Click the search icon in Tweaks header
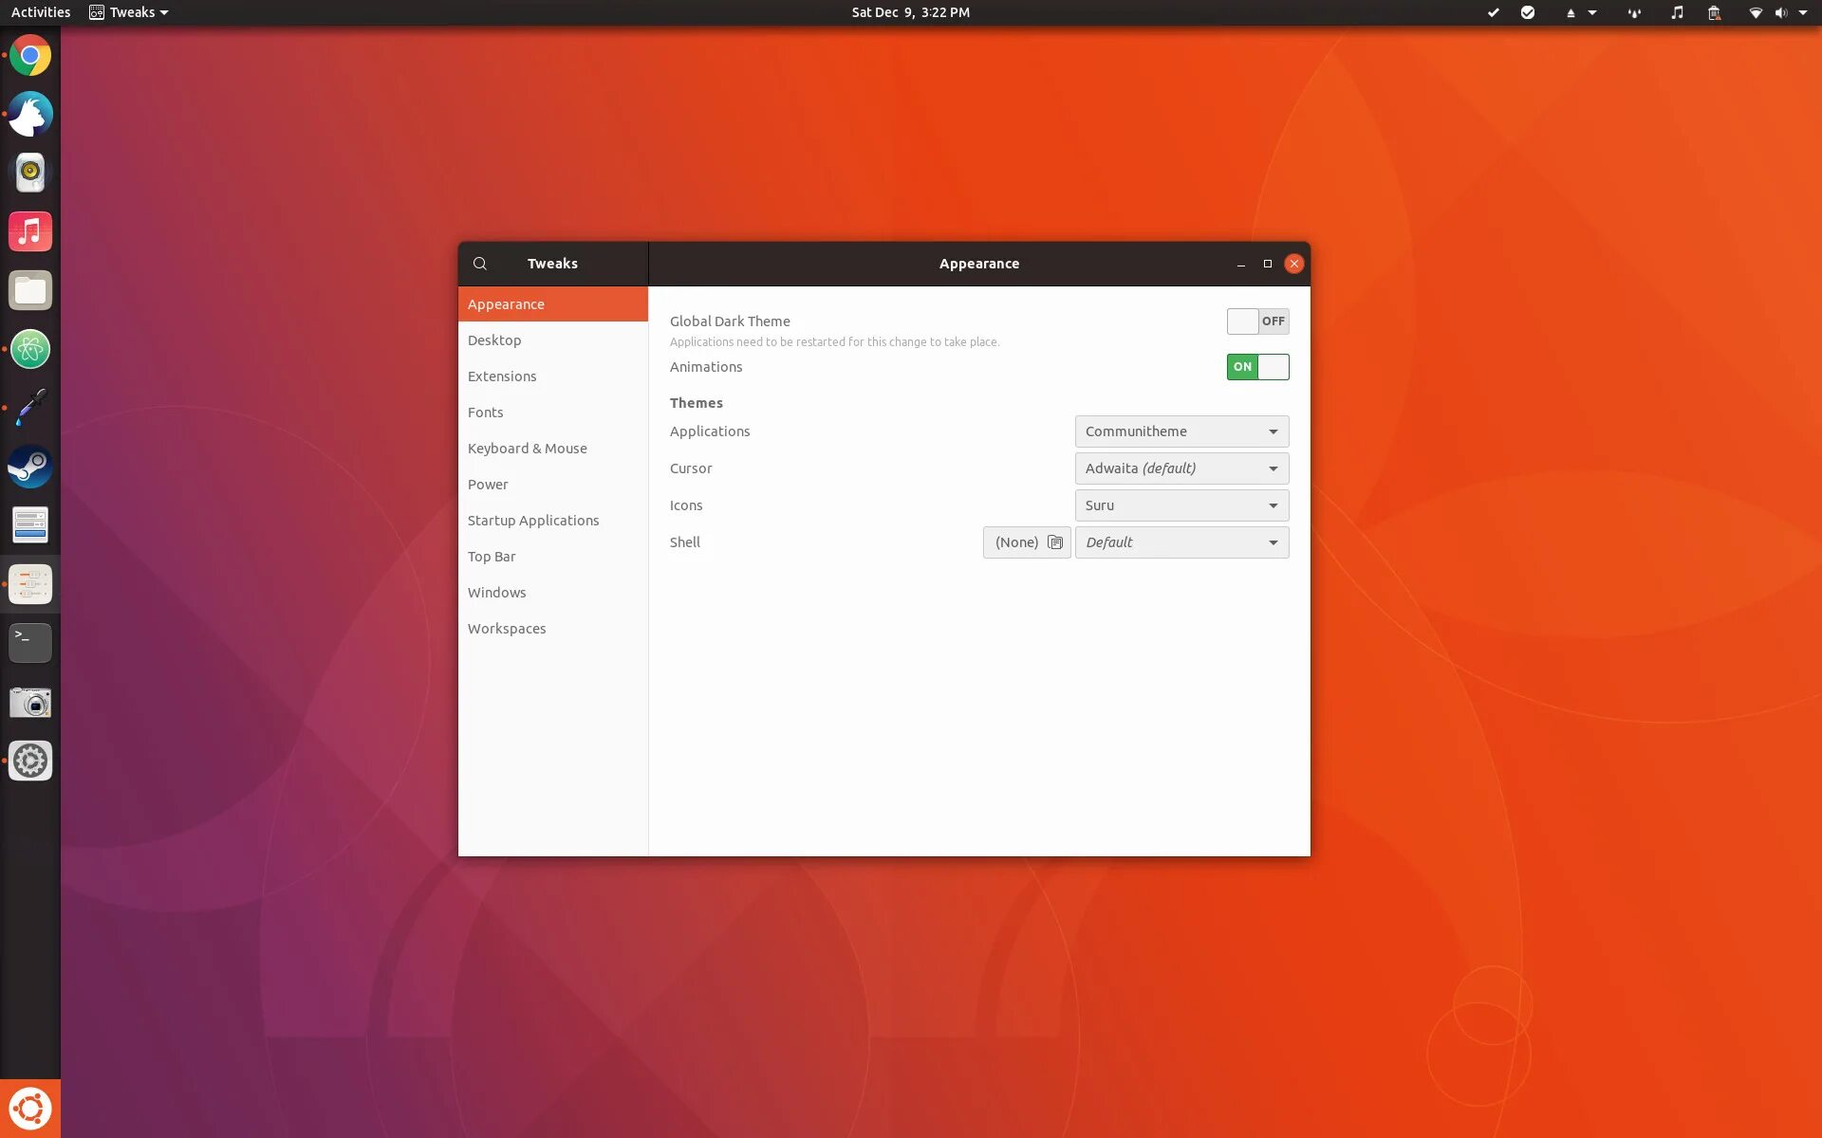This screenshot has height=1138, width=1822. 480,264
